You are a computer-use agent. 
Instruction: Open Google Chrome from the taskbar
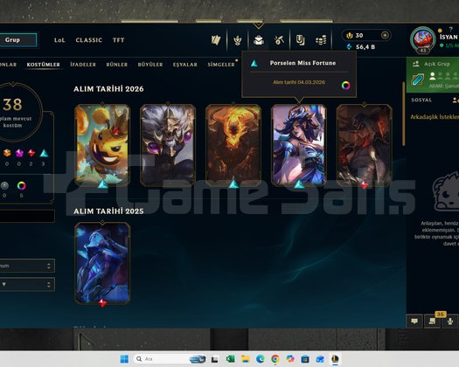coord(275,359)
